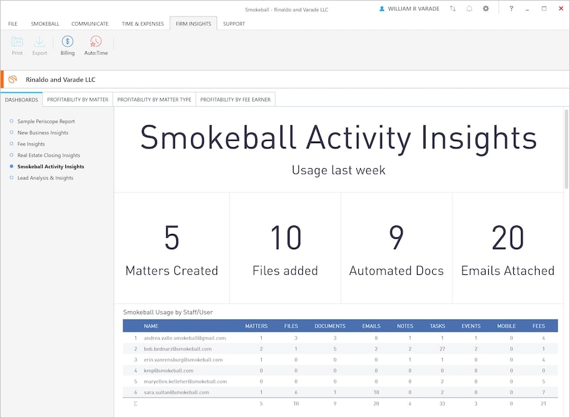The image size is (570, 418).
Task: Switch to the COMMUNICATE ribbon tab
Action: click(x=90, y=24)
